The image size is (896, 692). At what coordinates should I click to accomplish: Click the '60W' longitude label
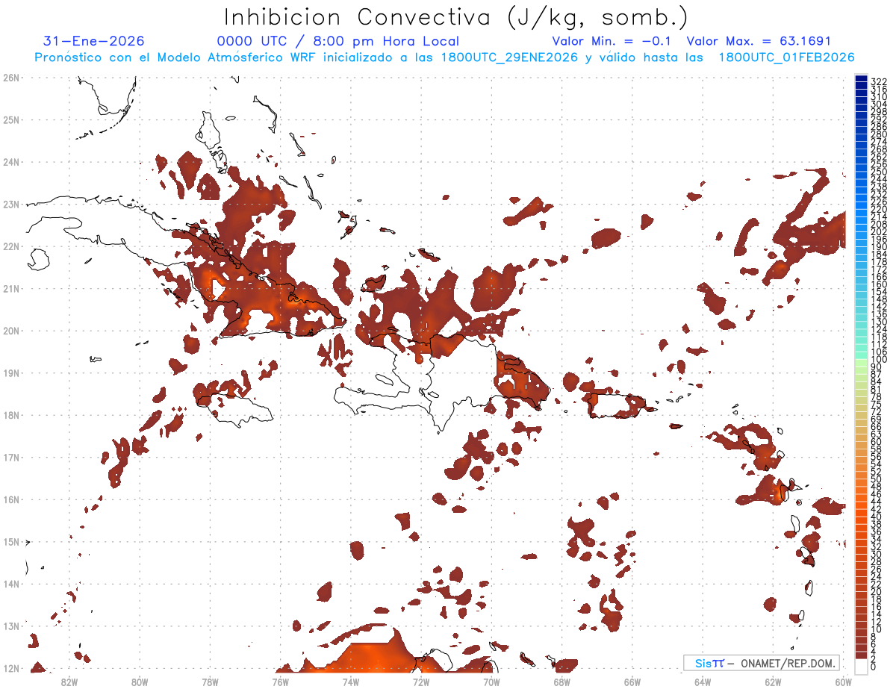[844, 682]
